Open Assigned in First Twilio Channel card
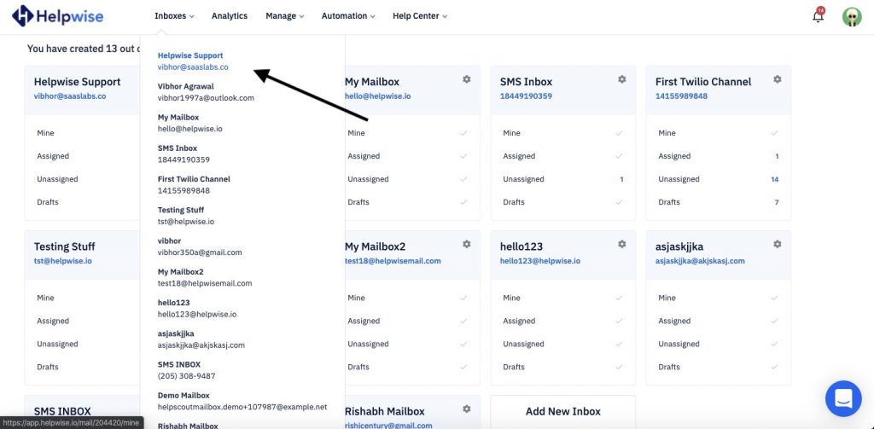The width and height of the screenshot is (874, 429). click(x=719, y=156)
